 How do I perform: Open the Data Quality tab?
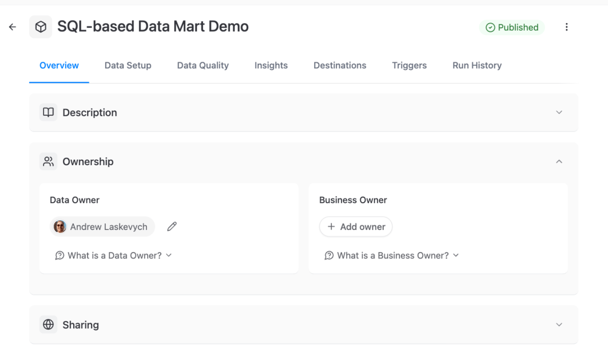pos(203,66)
